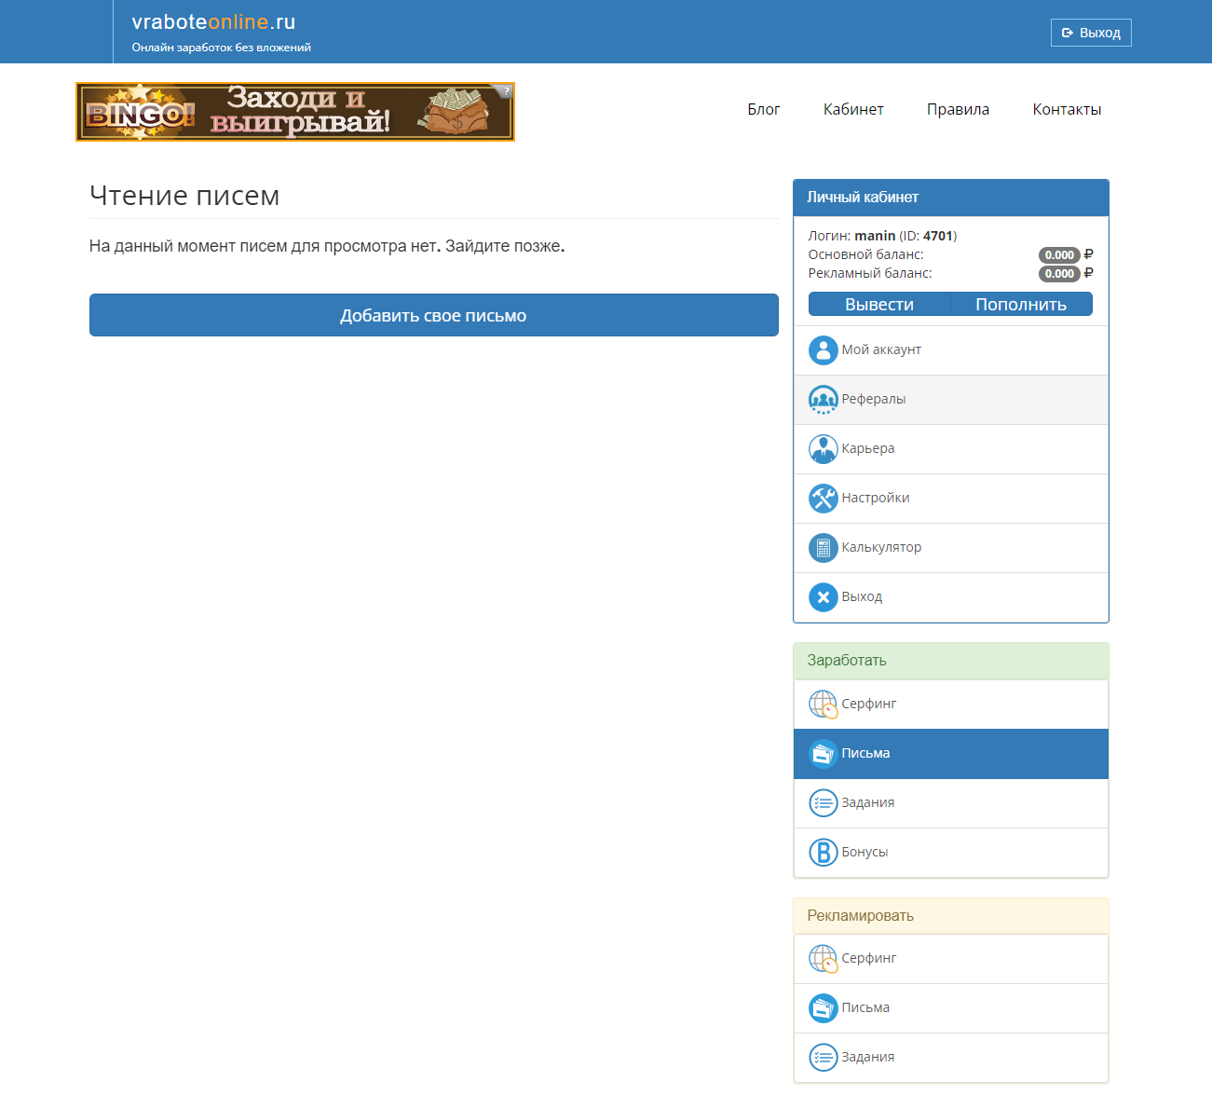Click the Вывести button
This screenshot has height=1095, width=1212.
(879, 304)
